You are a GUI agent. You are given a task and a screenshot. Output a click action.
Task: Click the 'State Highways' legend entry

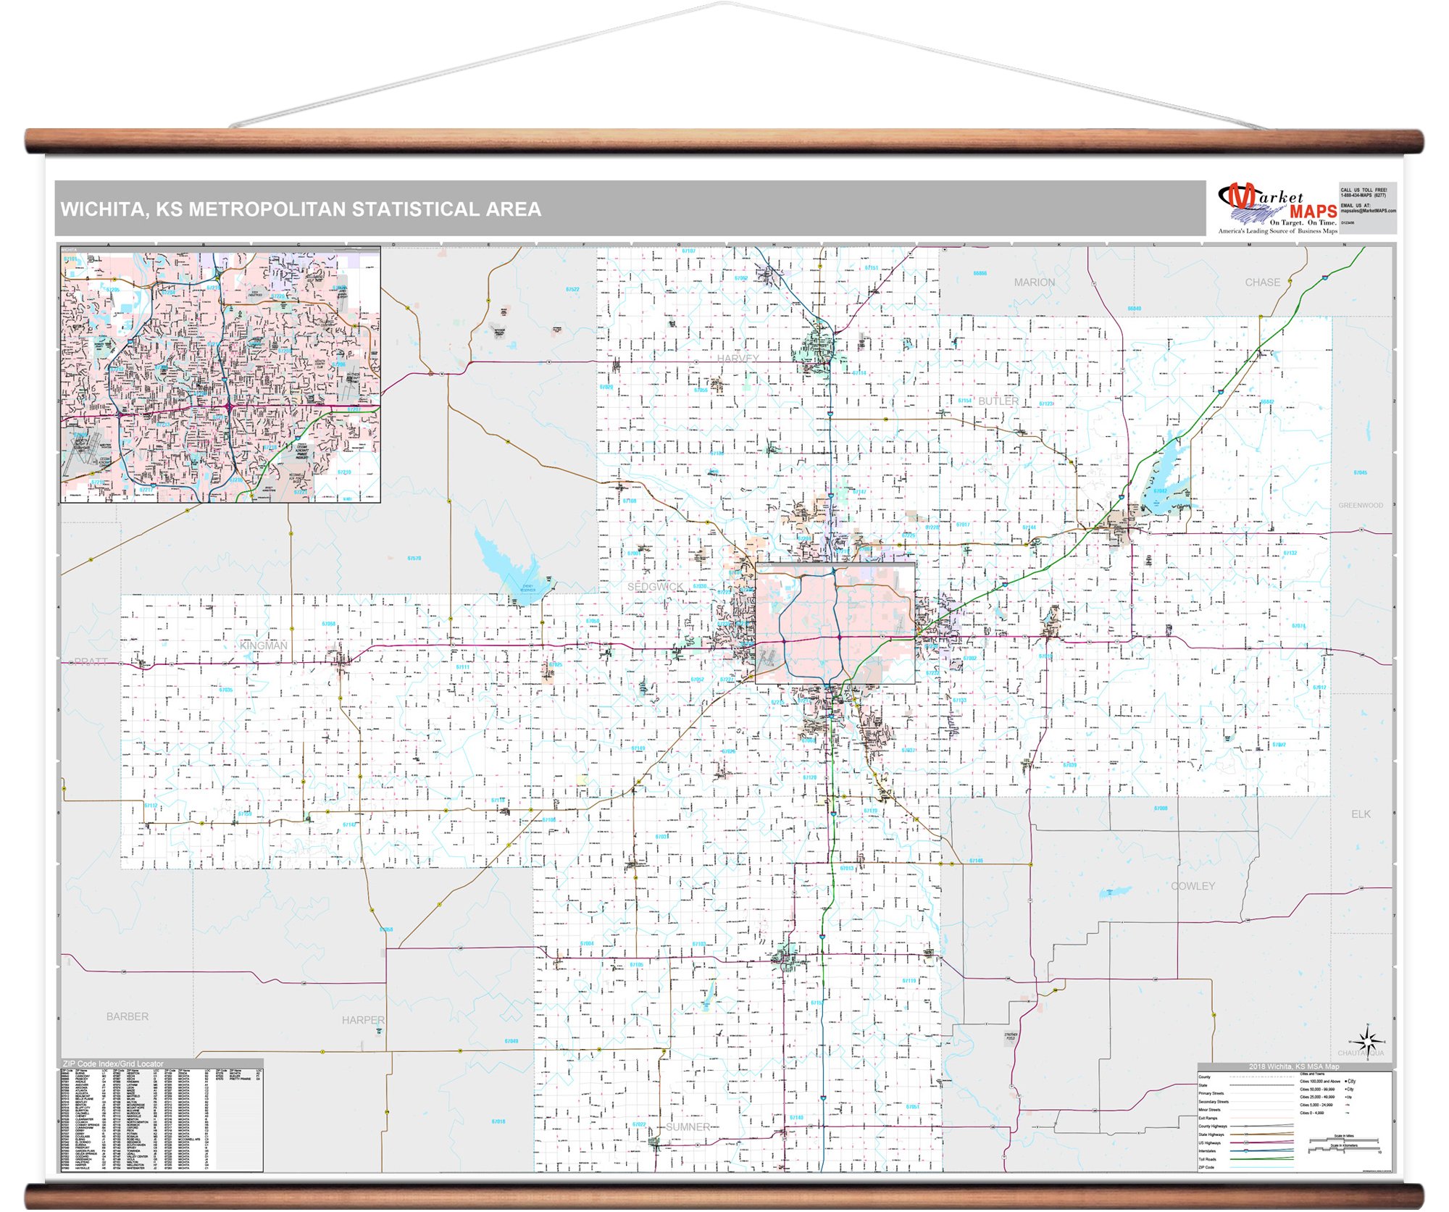(1245, 1134)
